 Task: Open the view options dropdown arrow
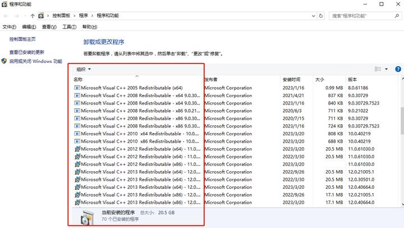tap(386, 69)
